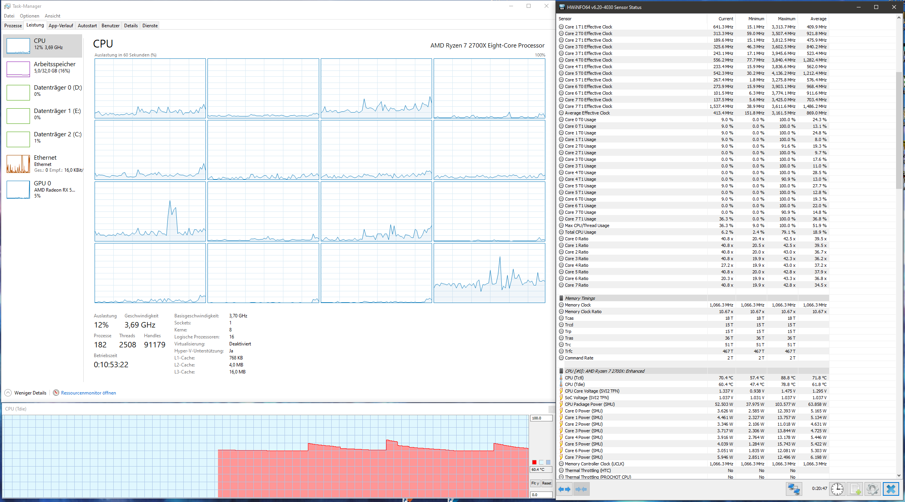Open HWiNFO sensor settings gear icon
This screenshot has height=502, width=905.
point(873,489)
